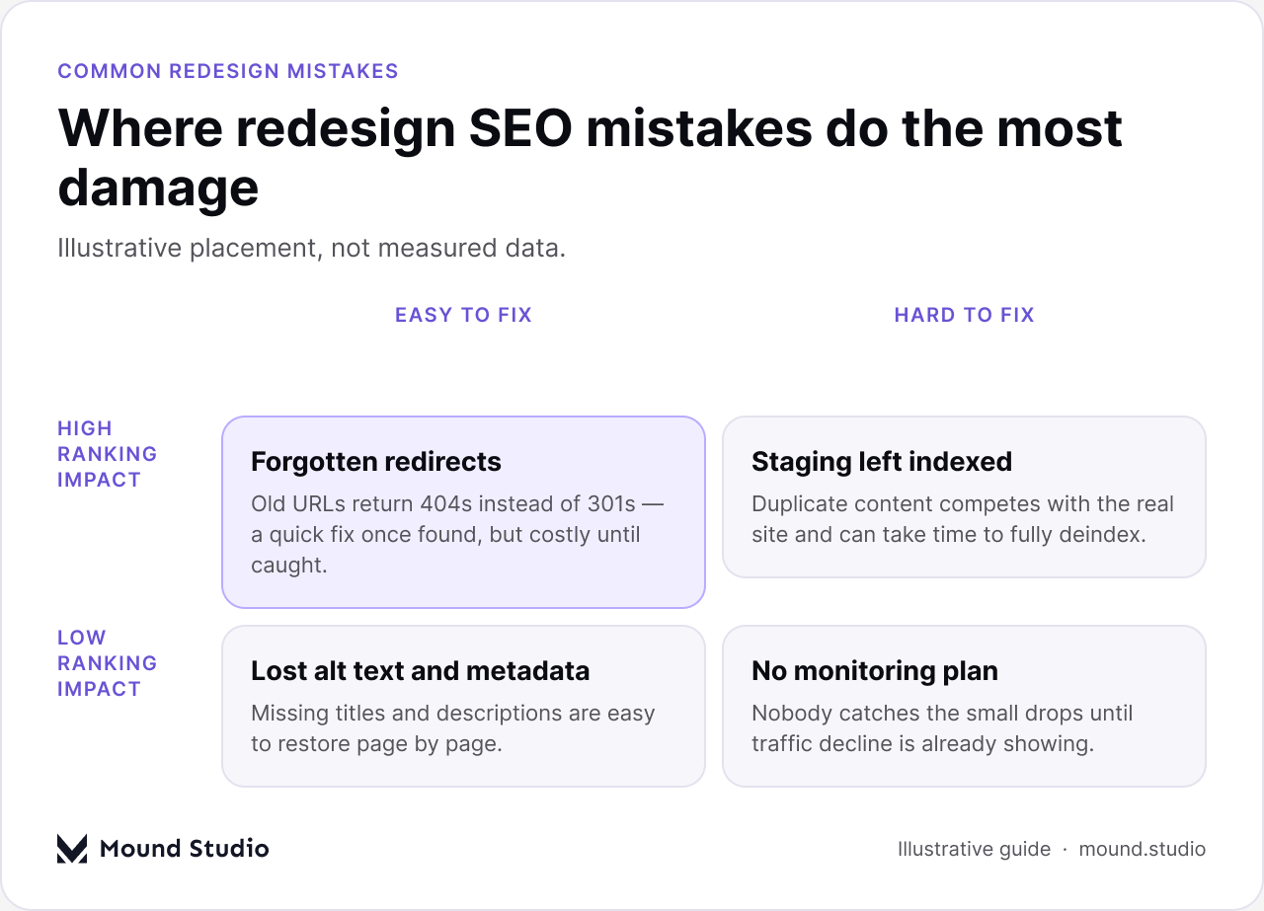Click the 'HARD TO FIX' column label

(x=964, y=315)
